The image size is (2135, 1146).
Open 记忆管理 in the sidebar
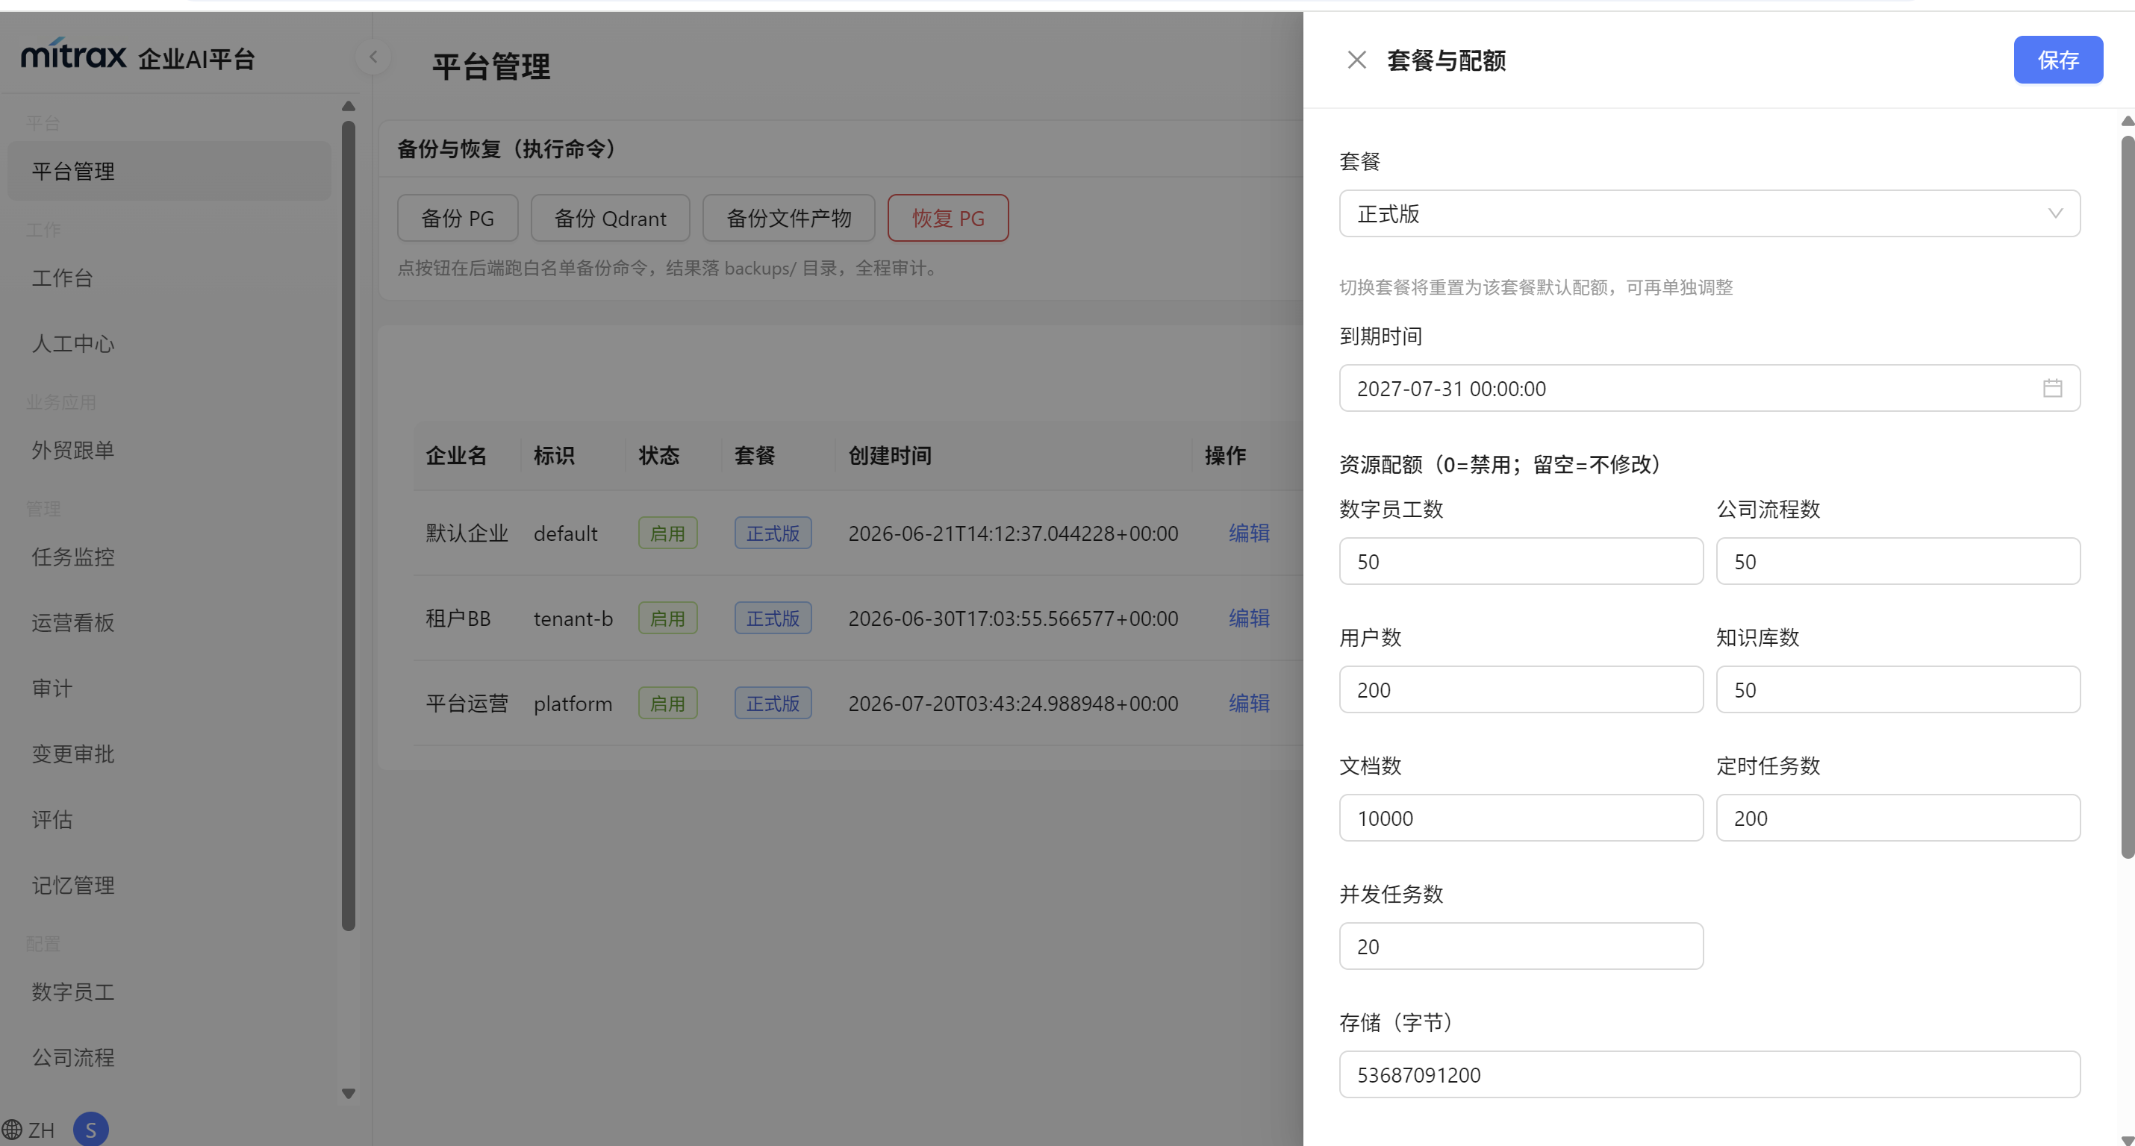point(169,884)
